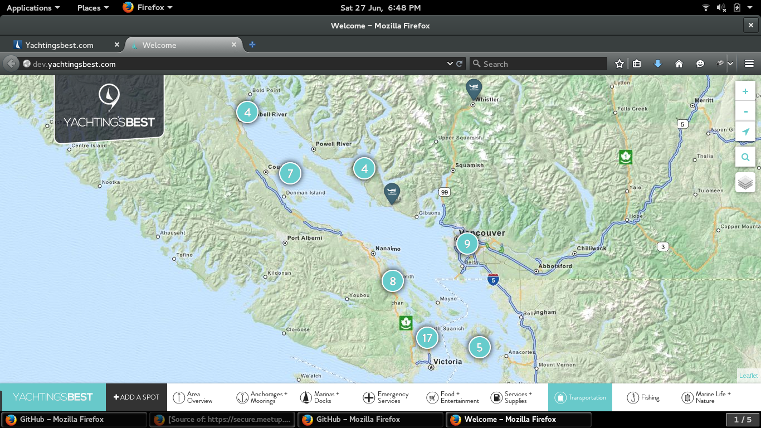Zoom in on the map with plus button
Image resolution: width=761 pixels, height=428 pixels.
click(x=745, y=91)
